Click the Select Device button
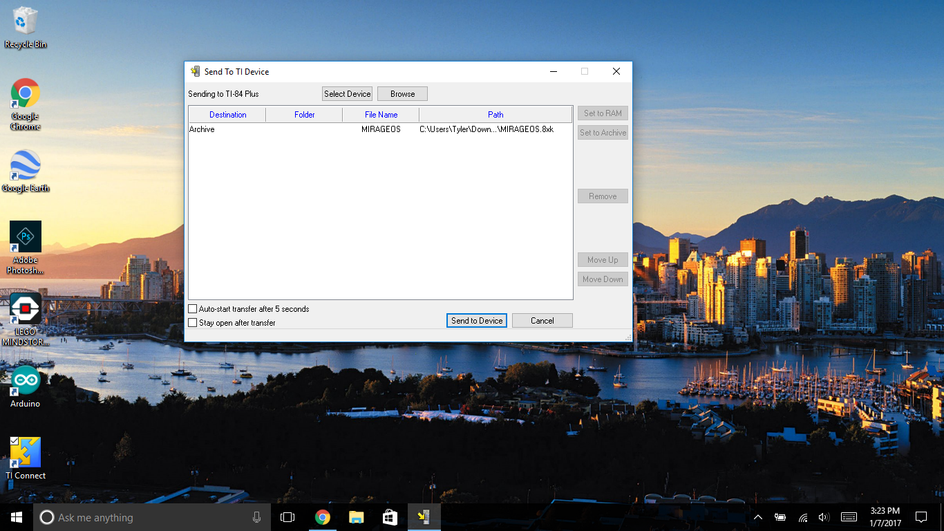This screenshot has height=531, width=944. click(348, 94)
